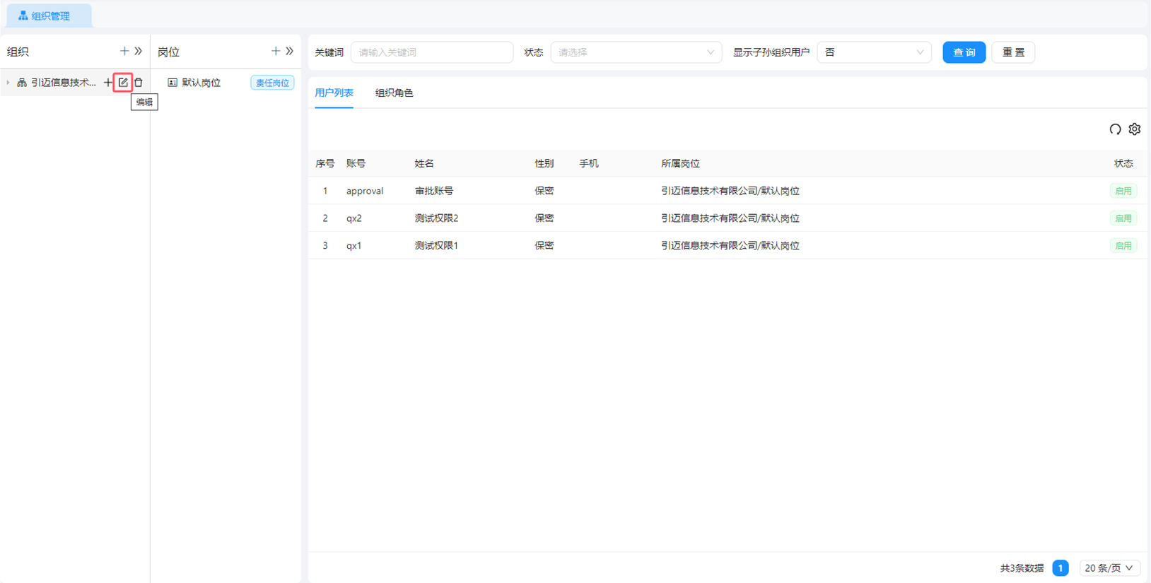Open table column settings gear
The height and width of the screenshot is (583, 1151).
(x=1135, y=129)
